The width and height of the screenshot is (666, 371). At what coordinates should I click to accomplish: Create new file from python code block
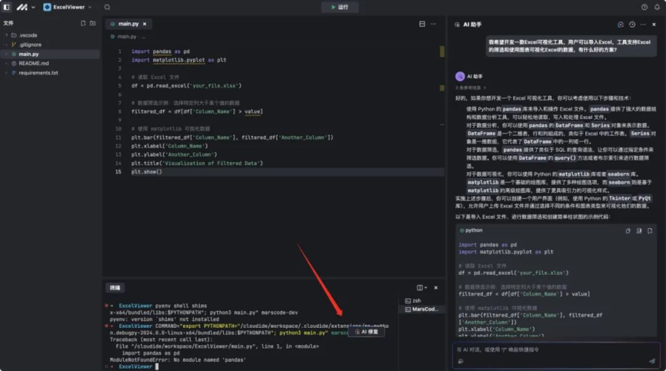(x=650, y=231)
